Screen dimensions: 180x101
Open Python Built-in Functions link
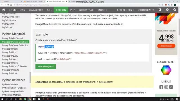[x=14, y=88]
